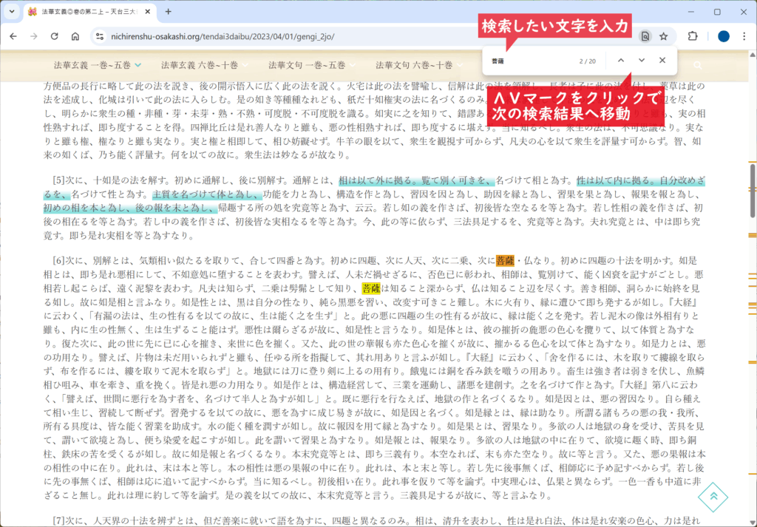The image size is (757, 527).
Task: Open a new browser tab
Action: pos(168,12)
